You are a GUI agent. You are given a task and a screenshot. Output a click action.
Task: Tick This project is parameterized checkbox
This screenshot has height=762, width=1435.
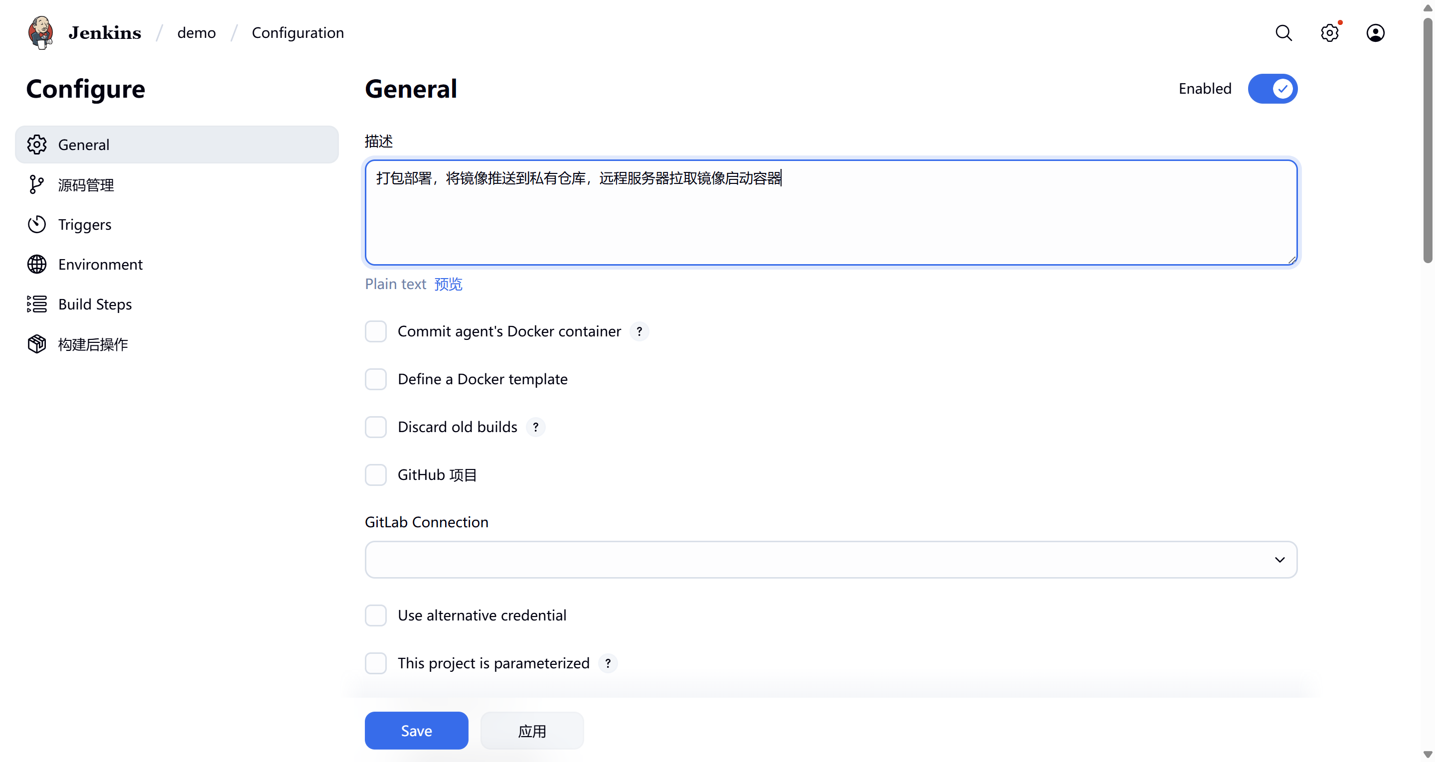375,663
